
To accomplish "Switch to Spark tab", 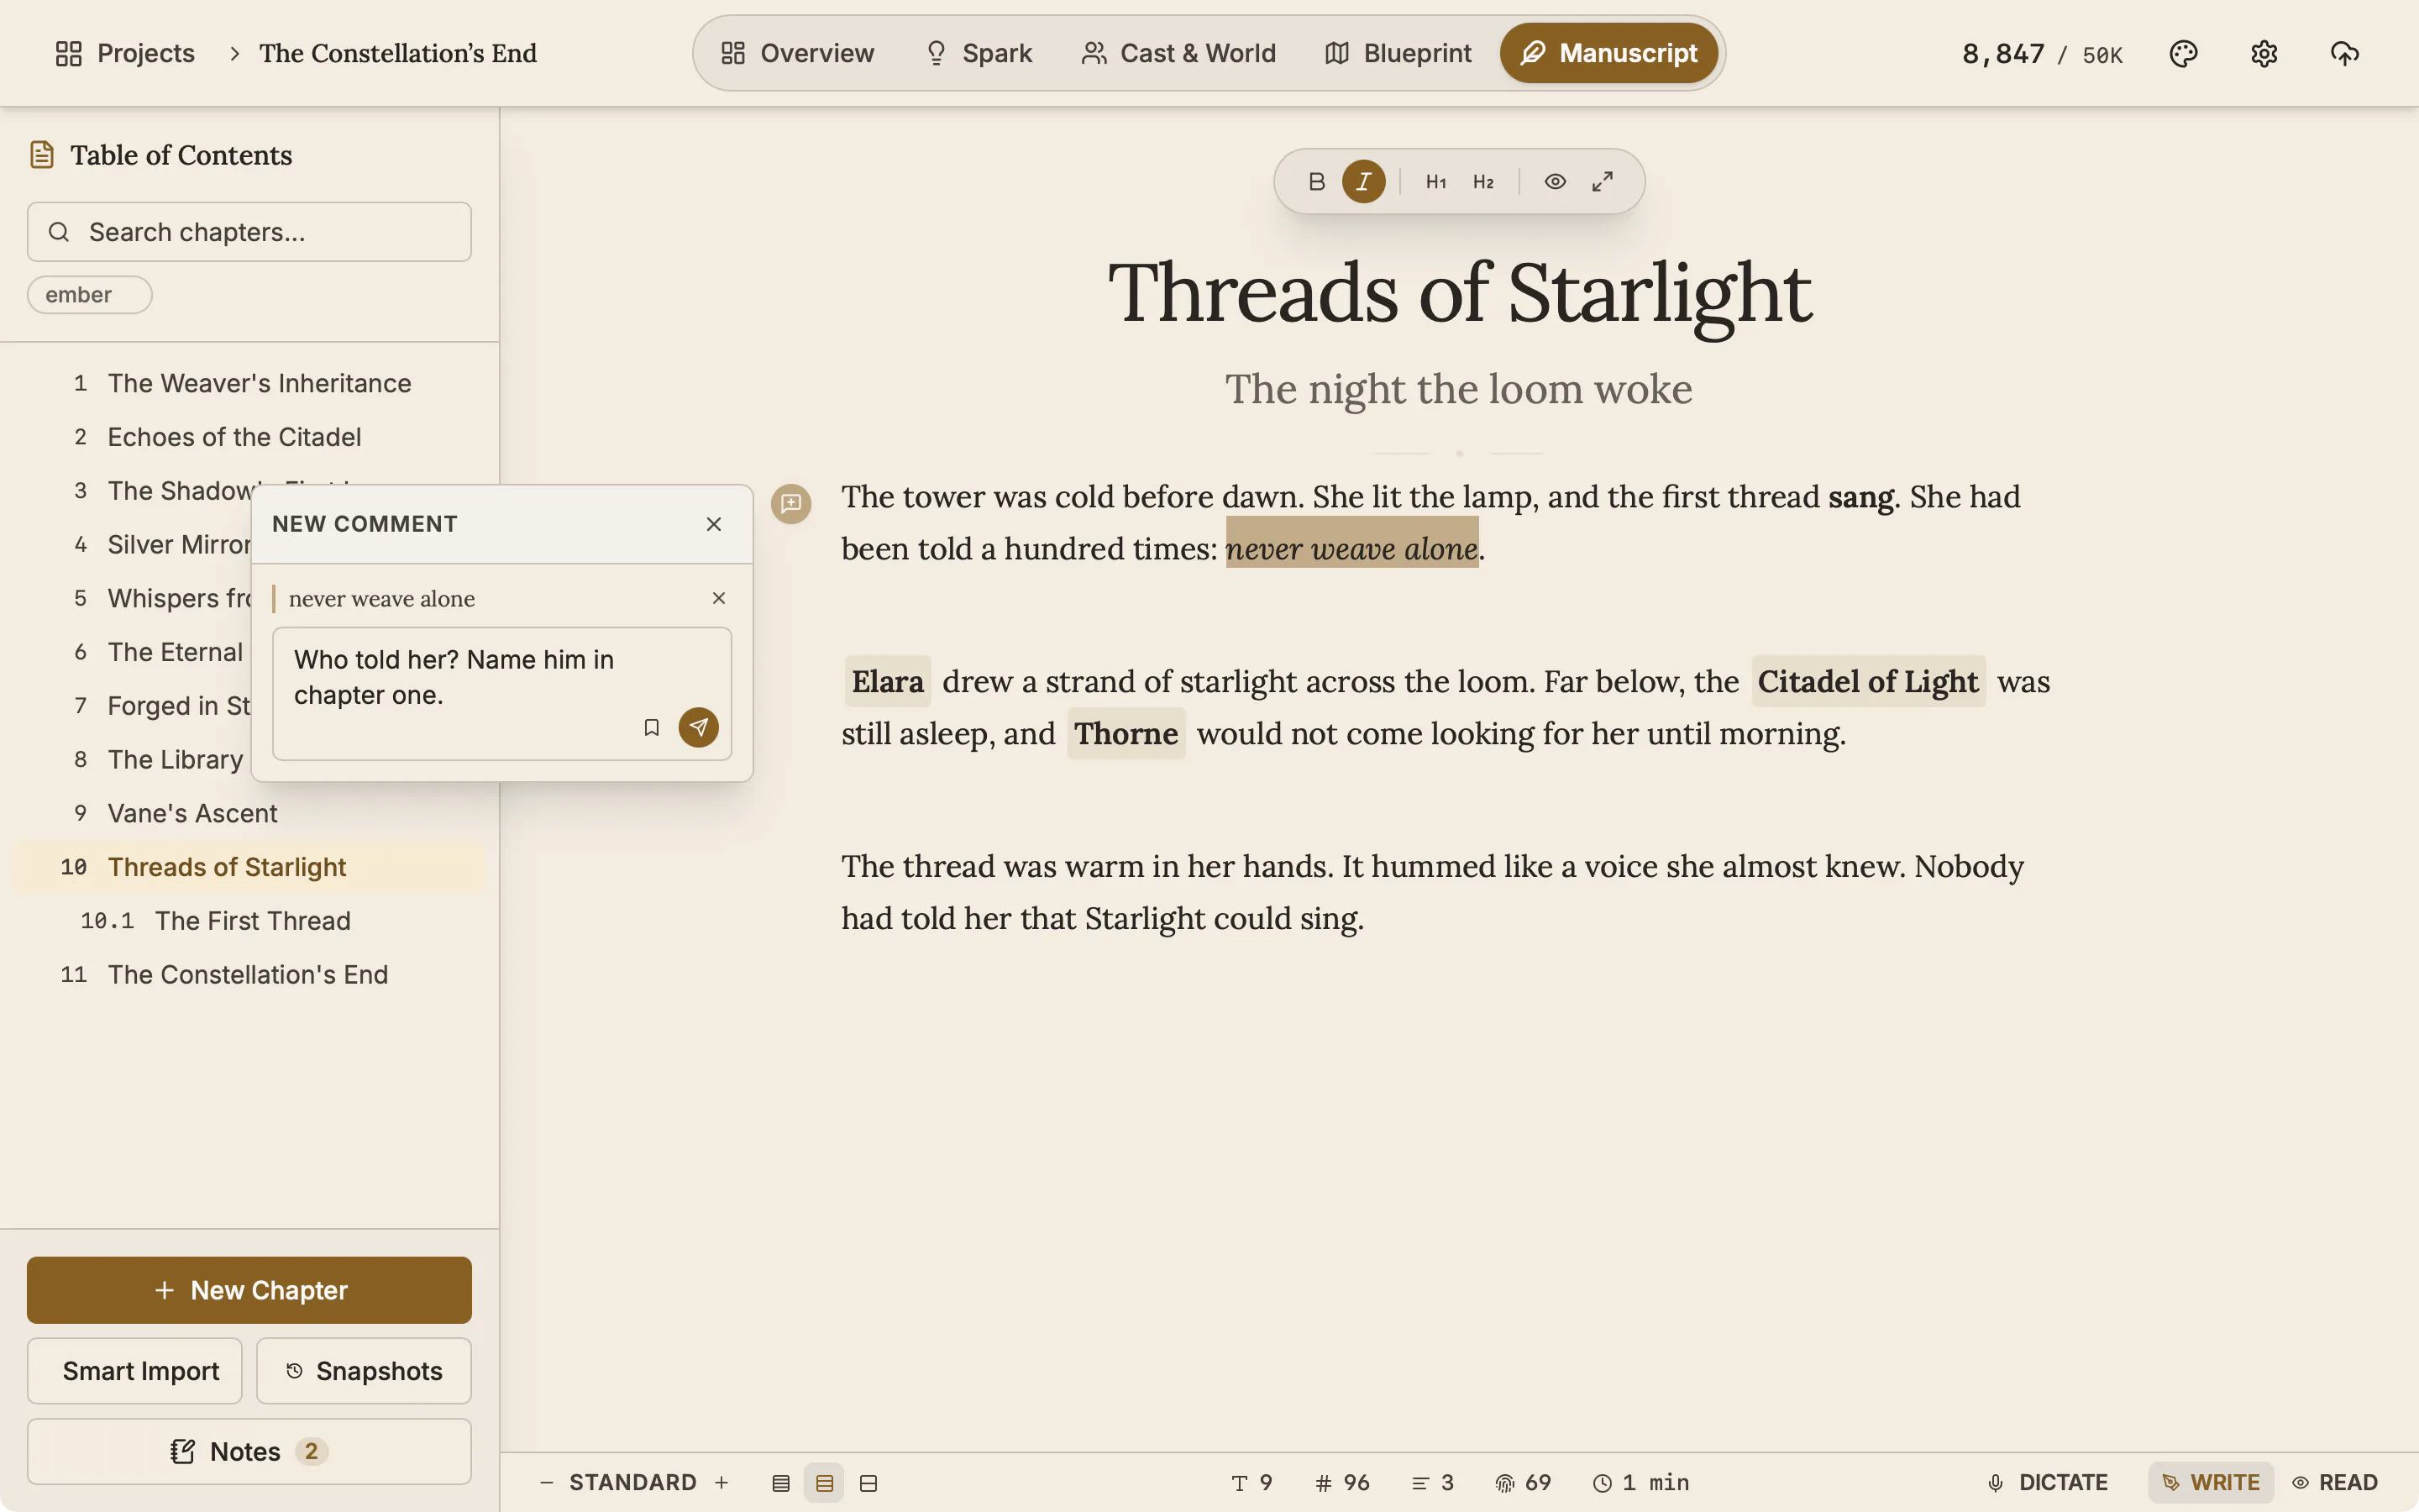I will (x=978, y=53).
